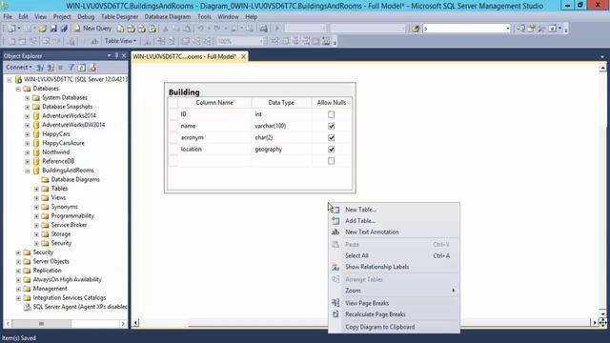Screen dimensions: 610x343
Task: Choose Select All in context menu
Action: [394, 256]
